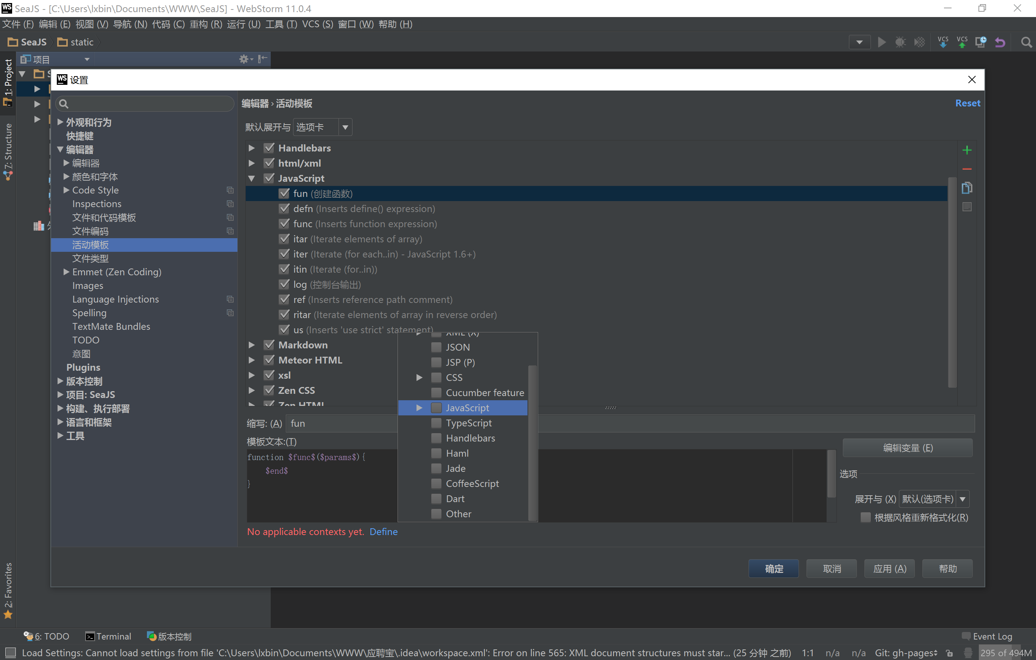Open the 导航 (N) menu
This screenshot has width=1036, height=660.
point(130,24)
